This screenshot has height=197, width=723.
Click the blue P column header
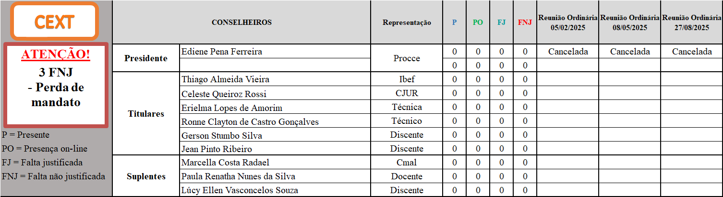click(454, 22)
